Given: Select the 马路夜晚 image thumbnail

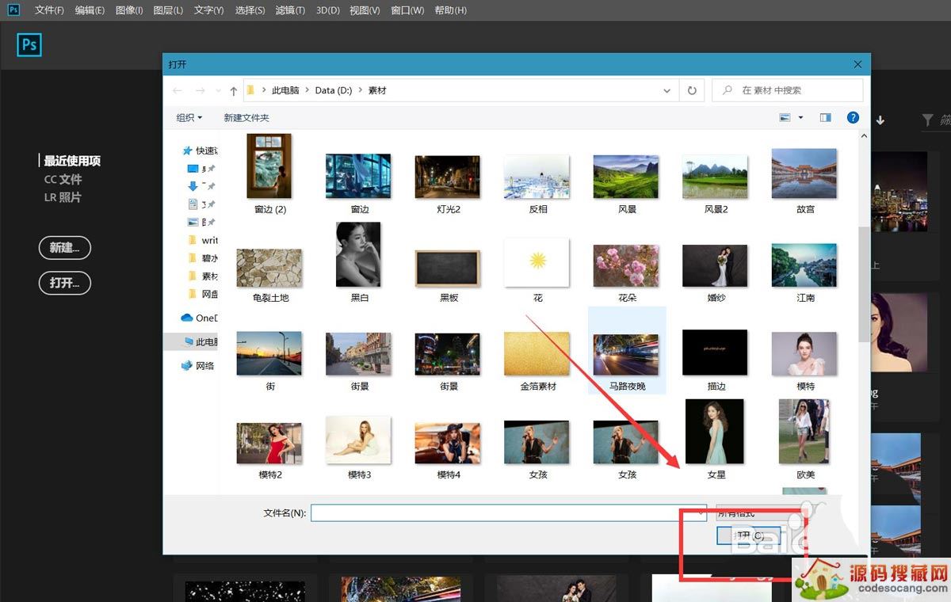Looking at the screenshot, I should (x=627, y=354).
